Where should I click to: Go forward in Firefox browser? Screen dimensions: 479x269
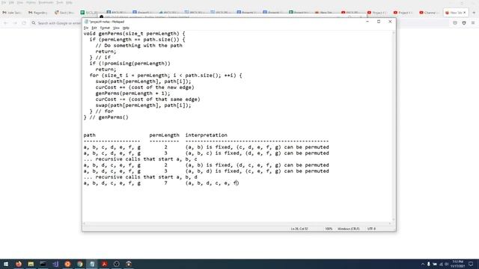[x=15, y=23]
